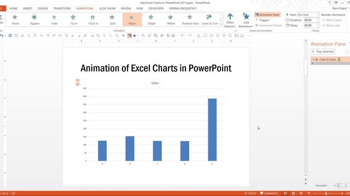Image resolution: width=350 pixels, height=196 pixels.
Task: Click animation marker 2 beside the chart
Action: (78, 84)
